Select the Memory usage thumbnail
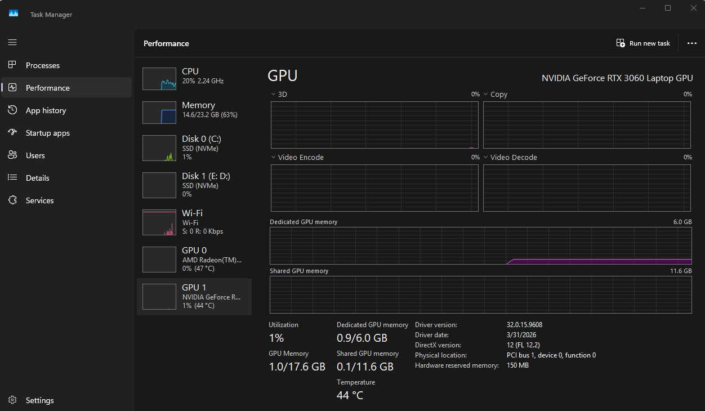 pyautogui.click(x=159, y=113)
